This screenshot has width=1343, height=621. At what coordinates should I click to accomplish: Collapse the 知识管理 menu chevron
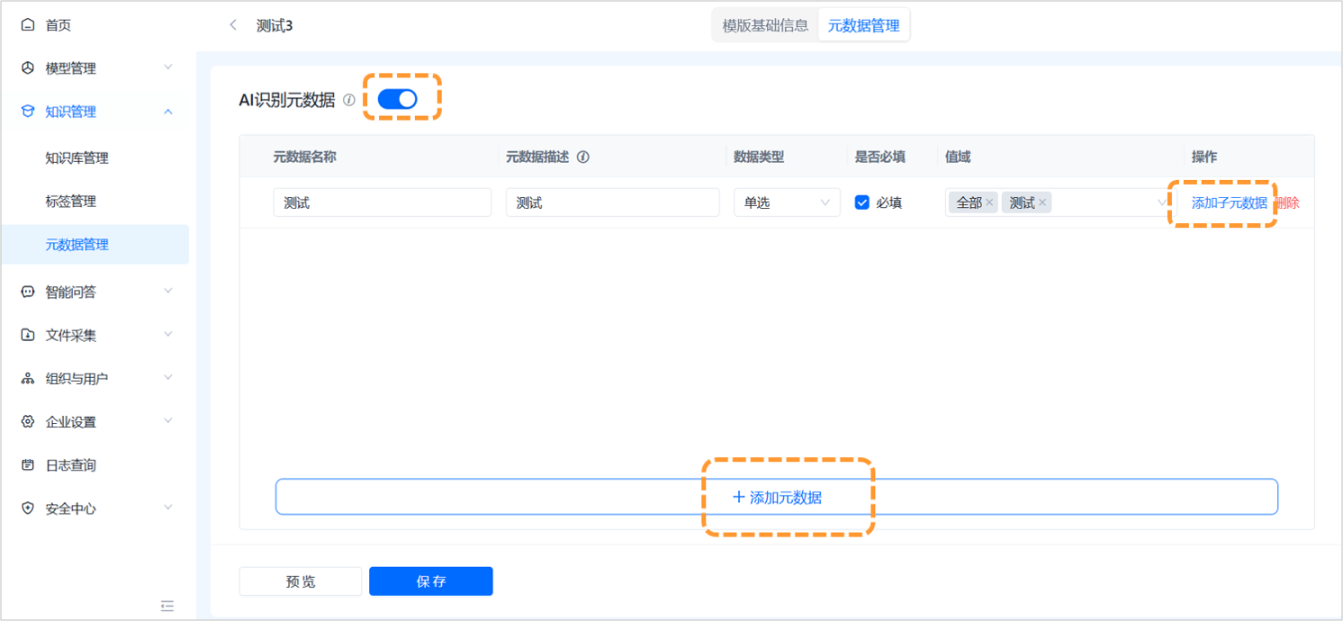click(167, 111)
